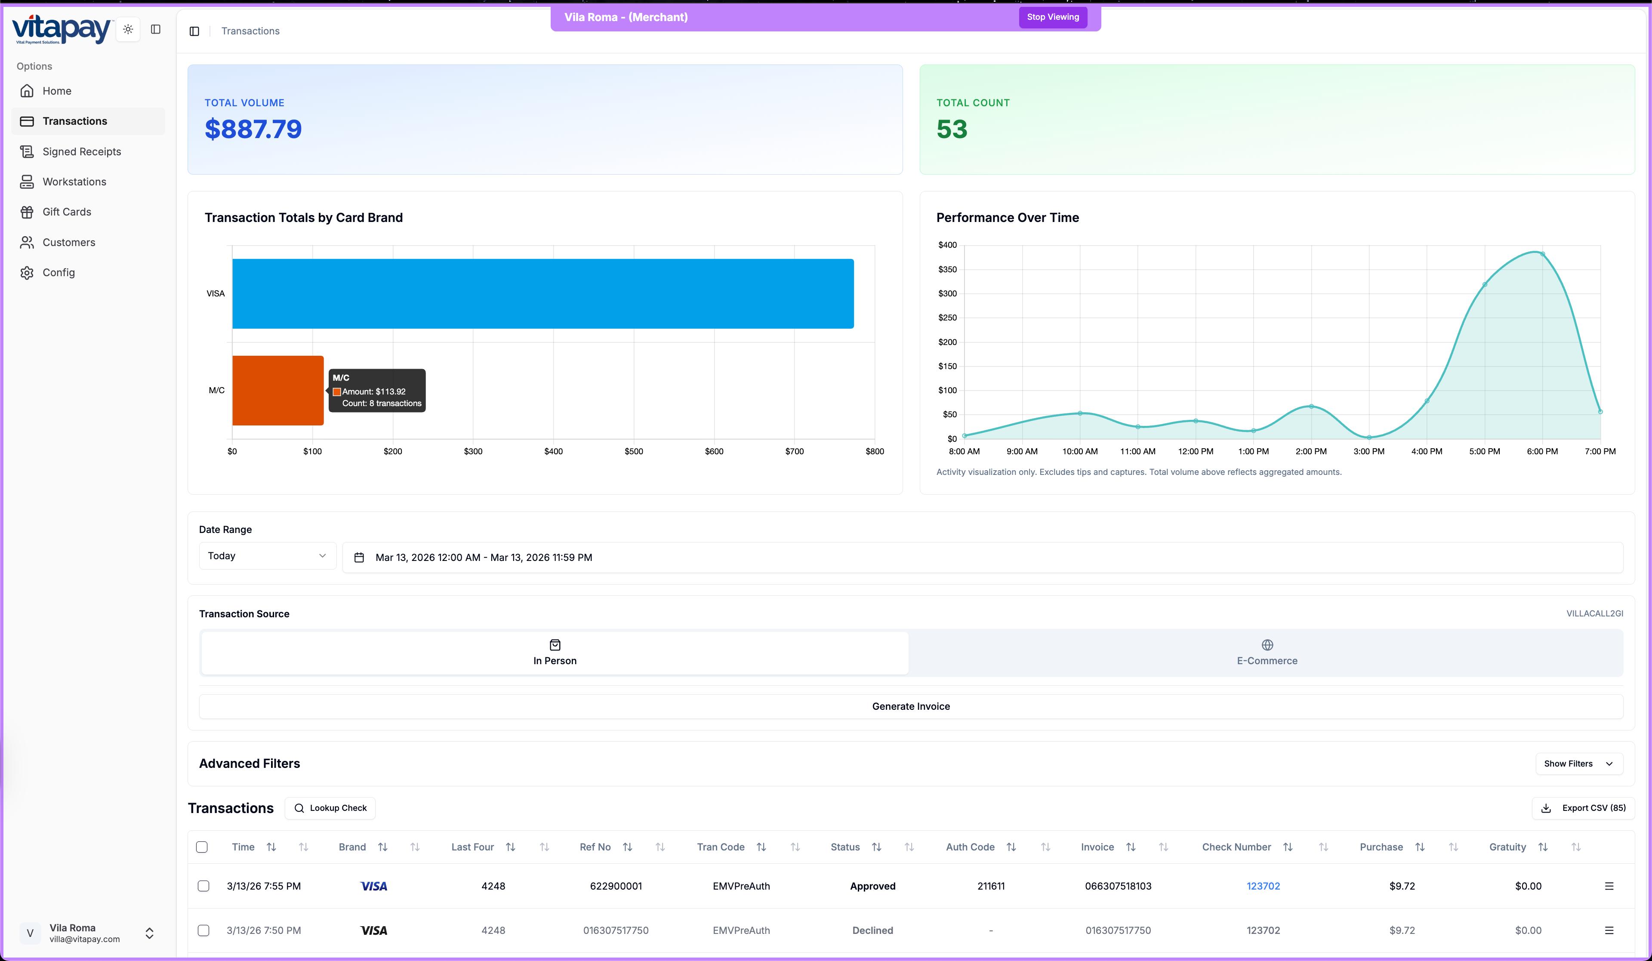Open the Gift Cards section

(67, 211)
